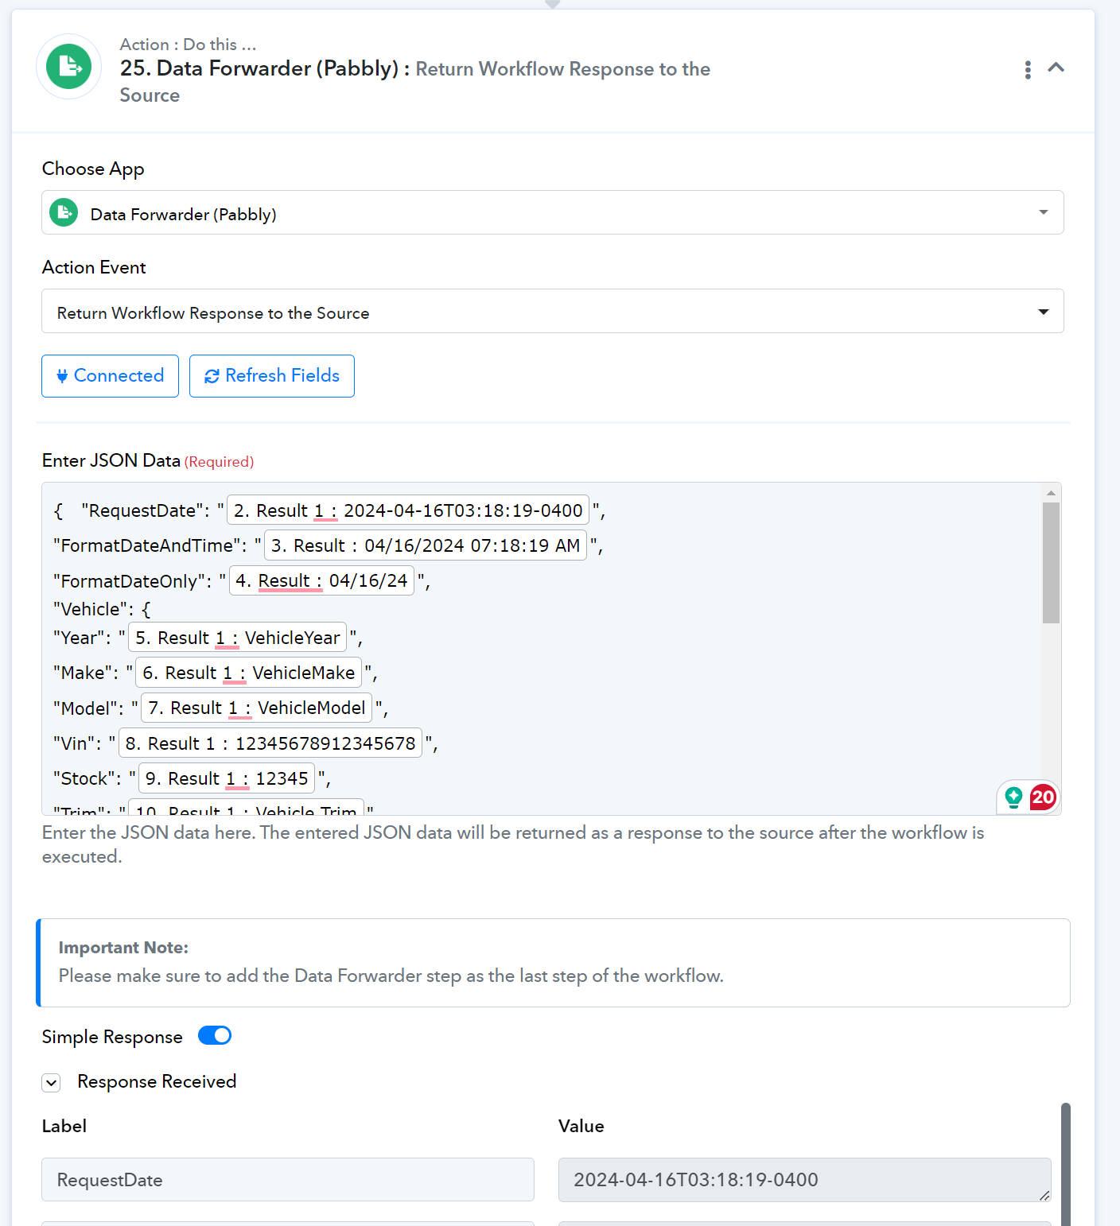The height and width of the screenshot is (1226, 1120).
Task: Open the three-dot step options menu
Action: click(1028, 70)
